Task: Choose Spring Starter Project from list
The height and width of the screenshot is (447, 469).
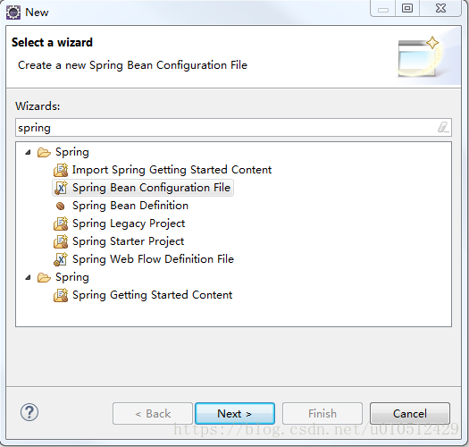Action: click(x=128, y=241)
